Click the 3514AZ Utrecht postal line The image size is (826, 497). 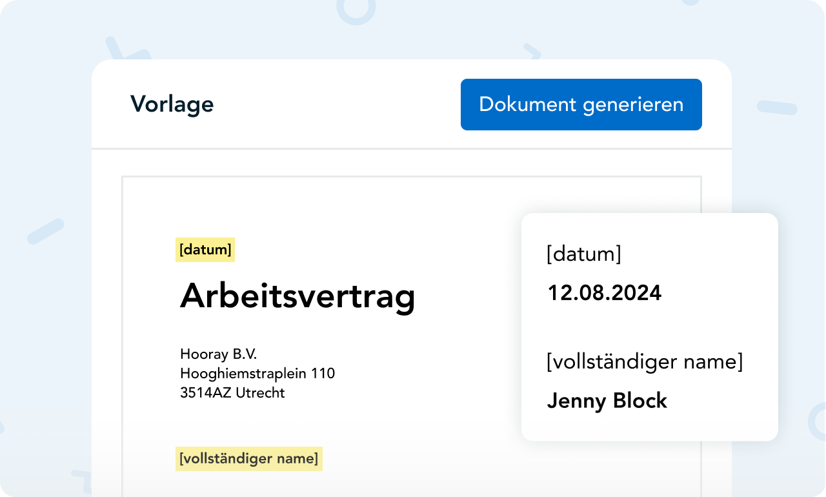[232, 392]
